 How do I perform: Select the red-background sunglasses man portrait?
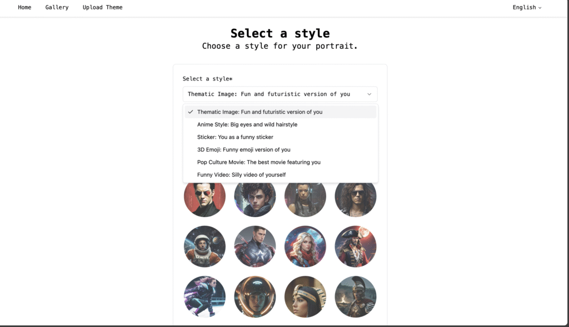pos(204,199)
